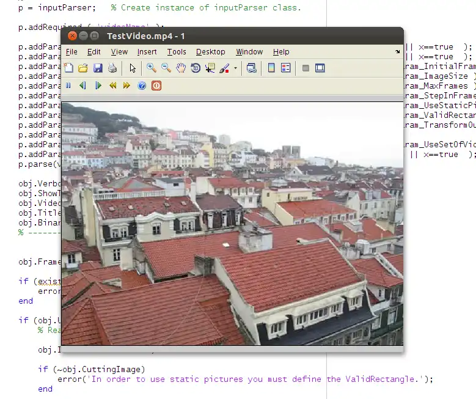Image resolution: width=476 pixels, height=399 pixels.
Task: Click the 'ram_InitialFram' text in editor
Action: point(440,67)
